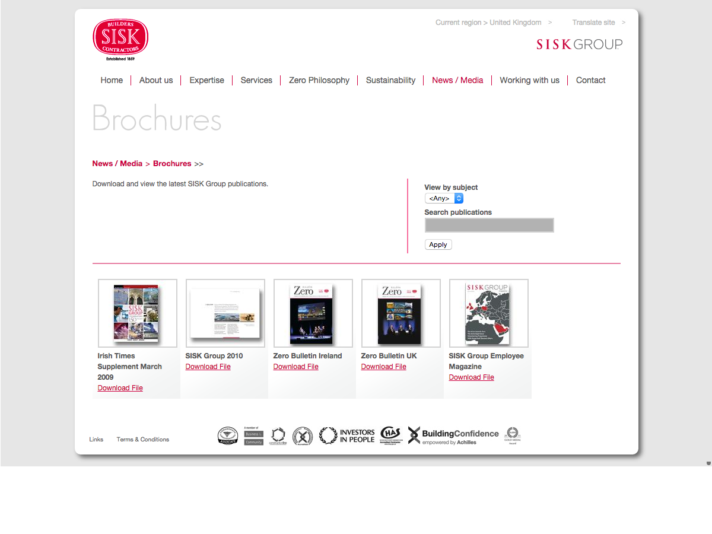Screen dimensions: 712x534
Task: Open the SISK Group 2010 brochure thumbnail
Action: click(x=225, y=313)
